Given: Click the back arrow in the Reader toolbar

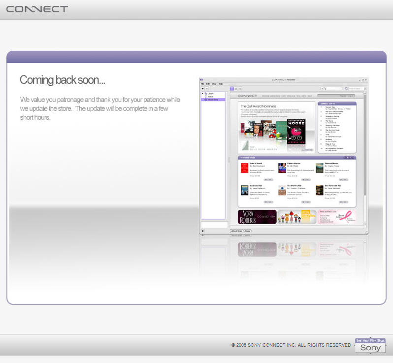Looking at the screenshot, I should tap(203, 89).
